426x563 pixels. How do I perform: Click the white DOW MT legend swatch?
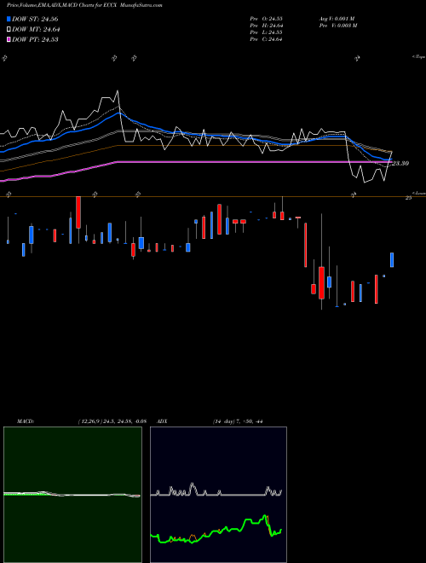pos(9,30)
